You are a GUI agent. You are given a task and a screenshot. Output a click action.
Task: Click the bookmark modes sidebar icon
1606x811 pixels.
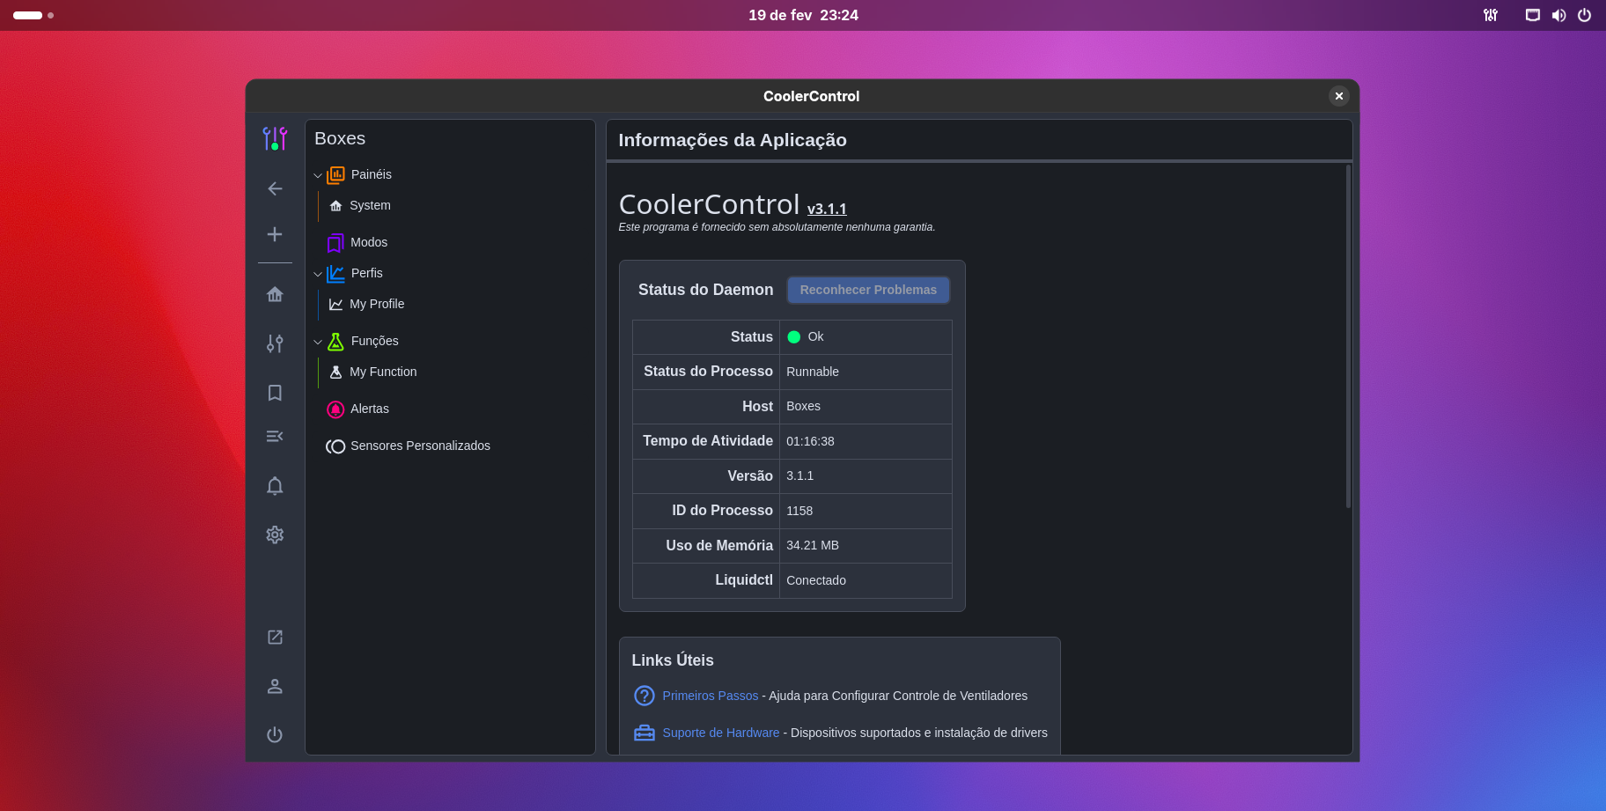tap(275, 393)
